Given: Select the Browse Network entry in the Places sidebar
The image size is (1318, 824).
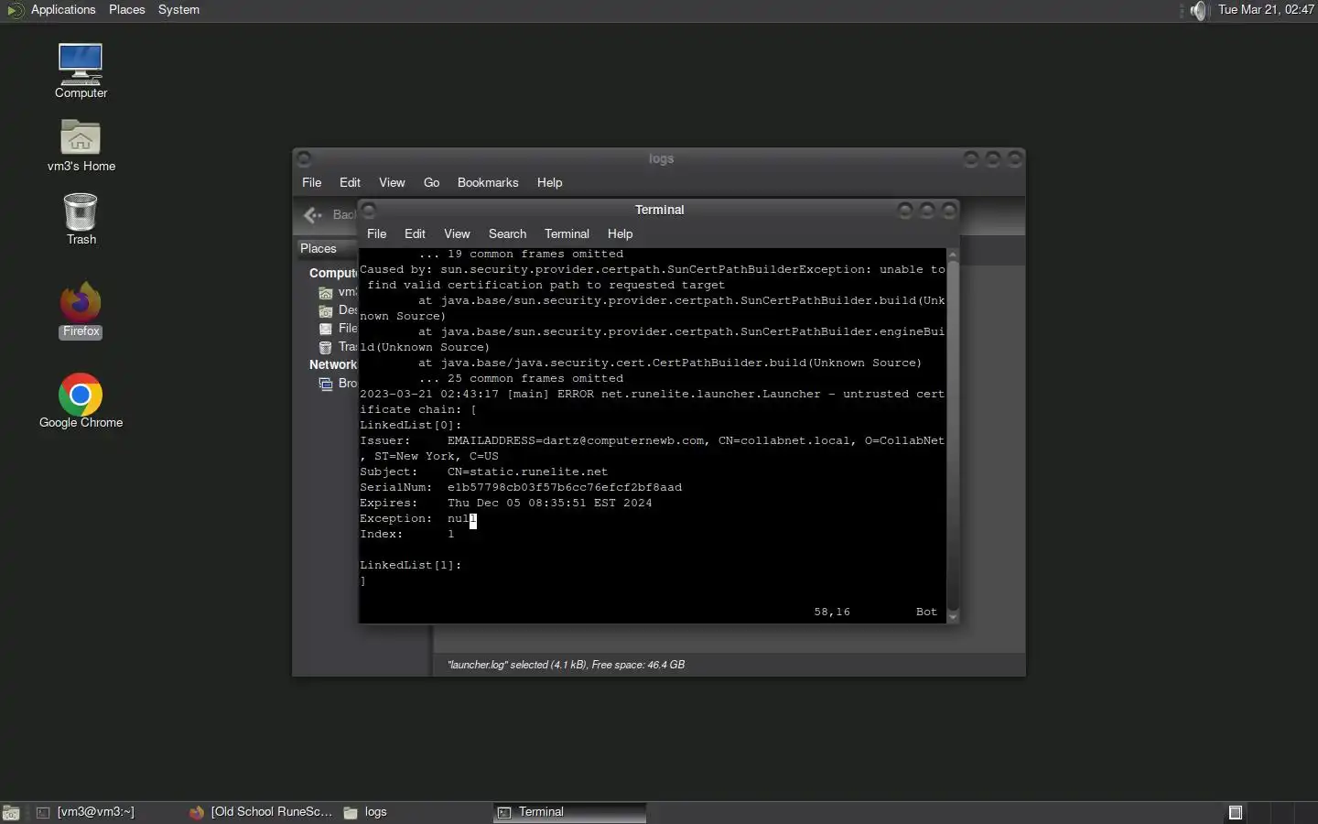Looking at the screenshot, I should [337, 384].
